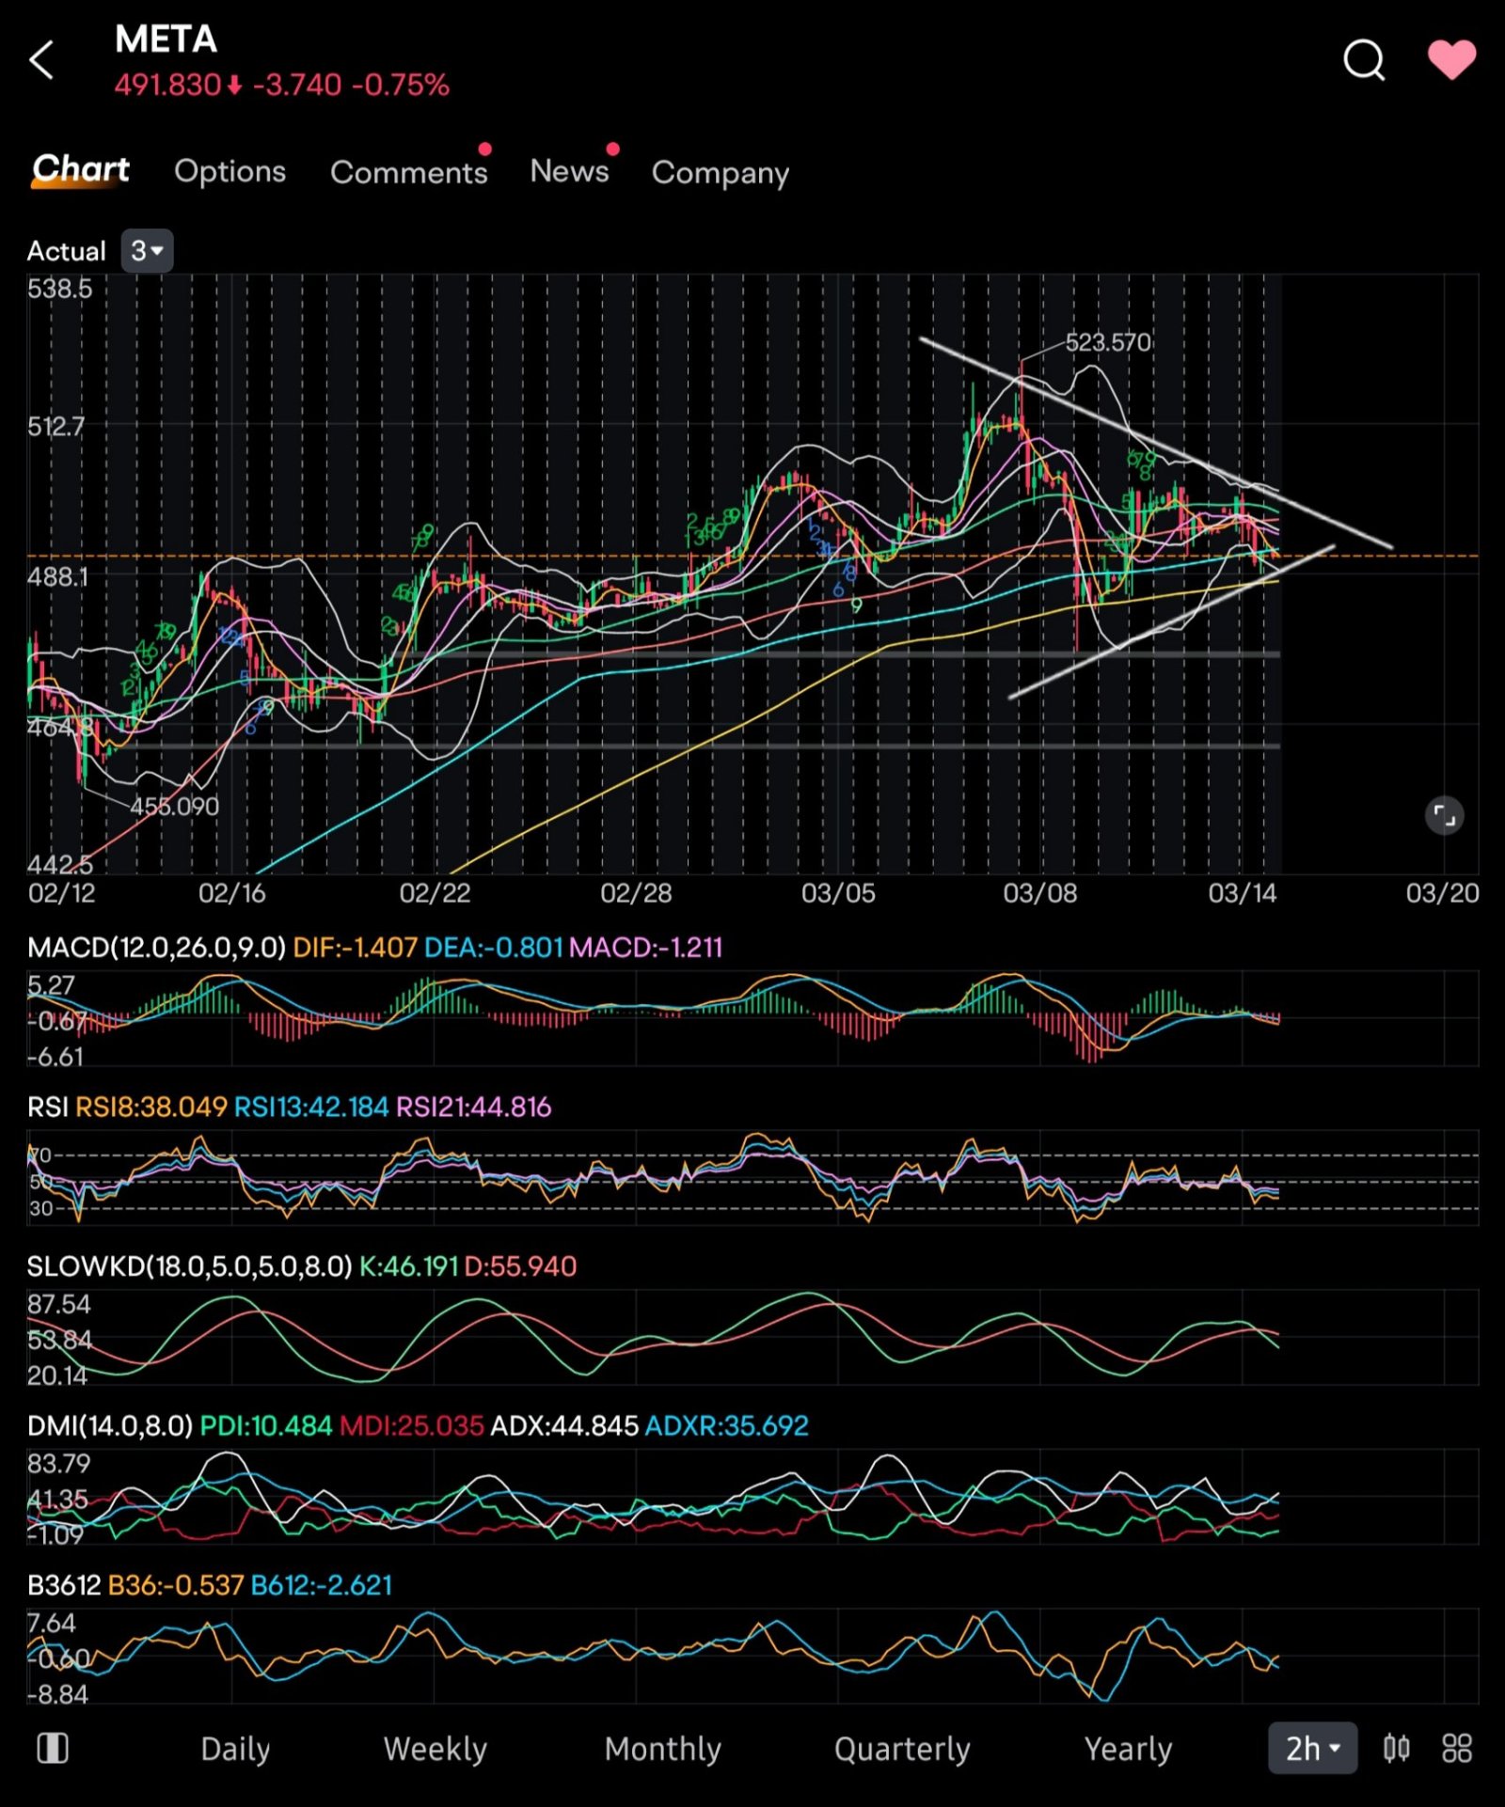
Task: Toggle the side panel icon at bottom left
Action: pyautogui.click(x=53, y=1748)
